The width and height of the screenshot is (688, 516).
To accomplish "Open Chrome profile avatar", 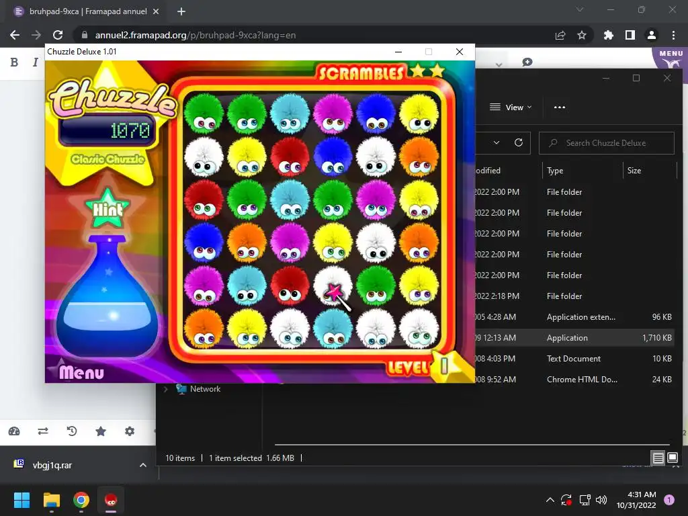I will [x=652, y=35].
